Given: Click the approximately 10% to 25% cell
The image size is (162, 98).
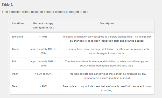Looking at the screenshot, I should 43,51.
